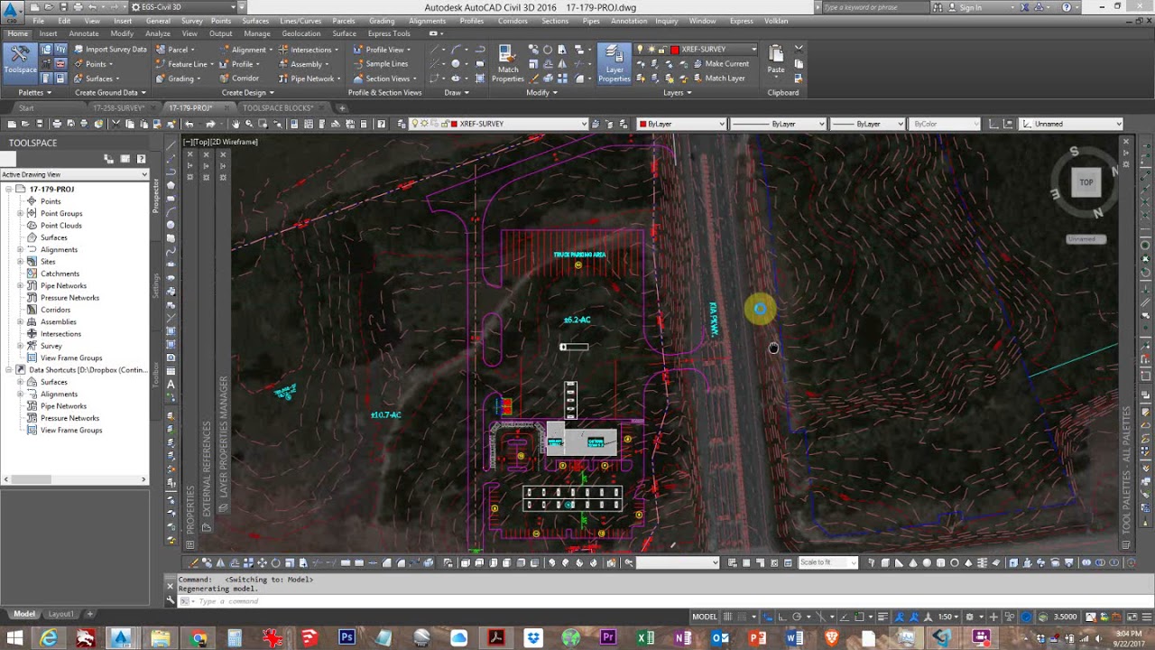Click the status bar customization menu icon

coord(1146,617)
